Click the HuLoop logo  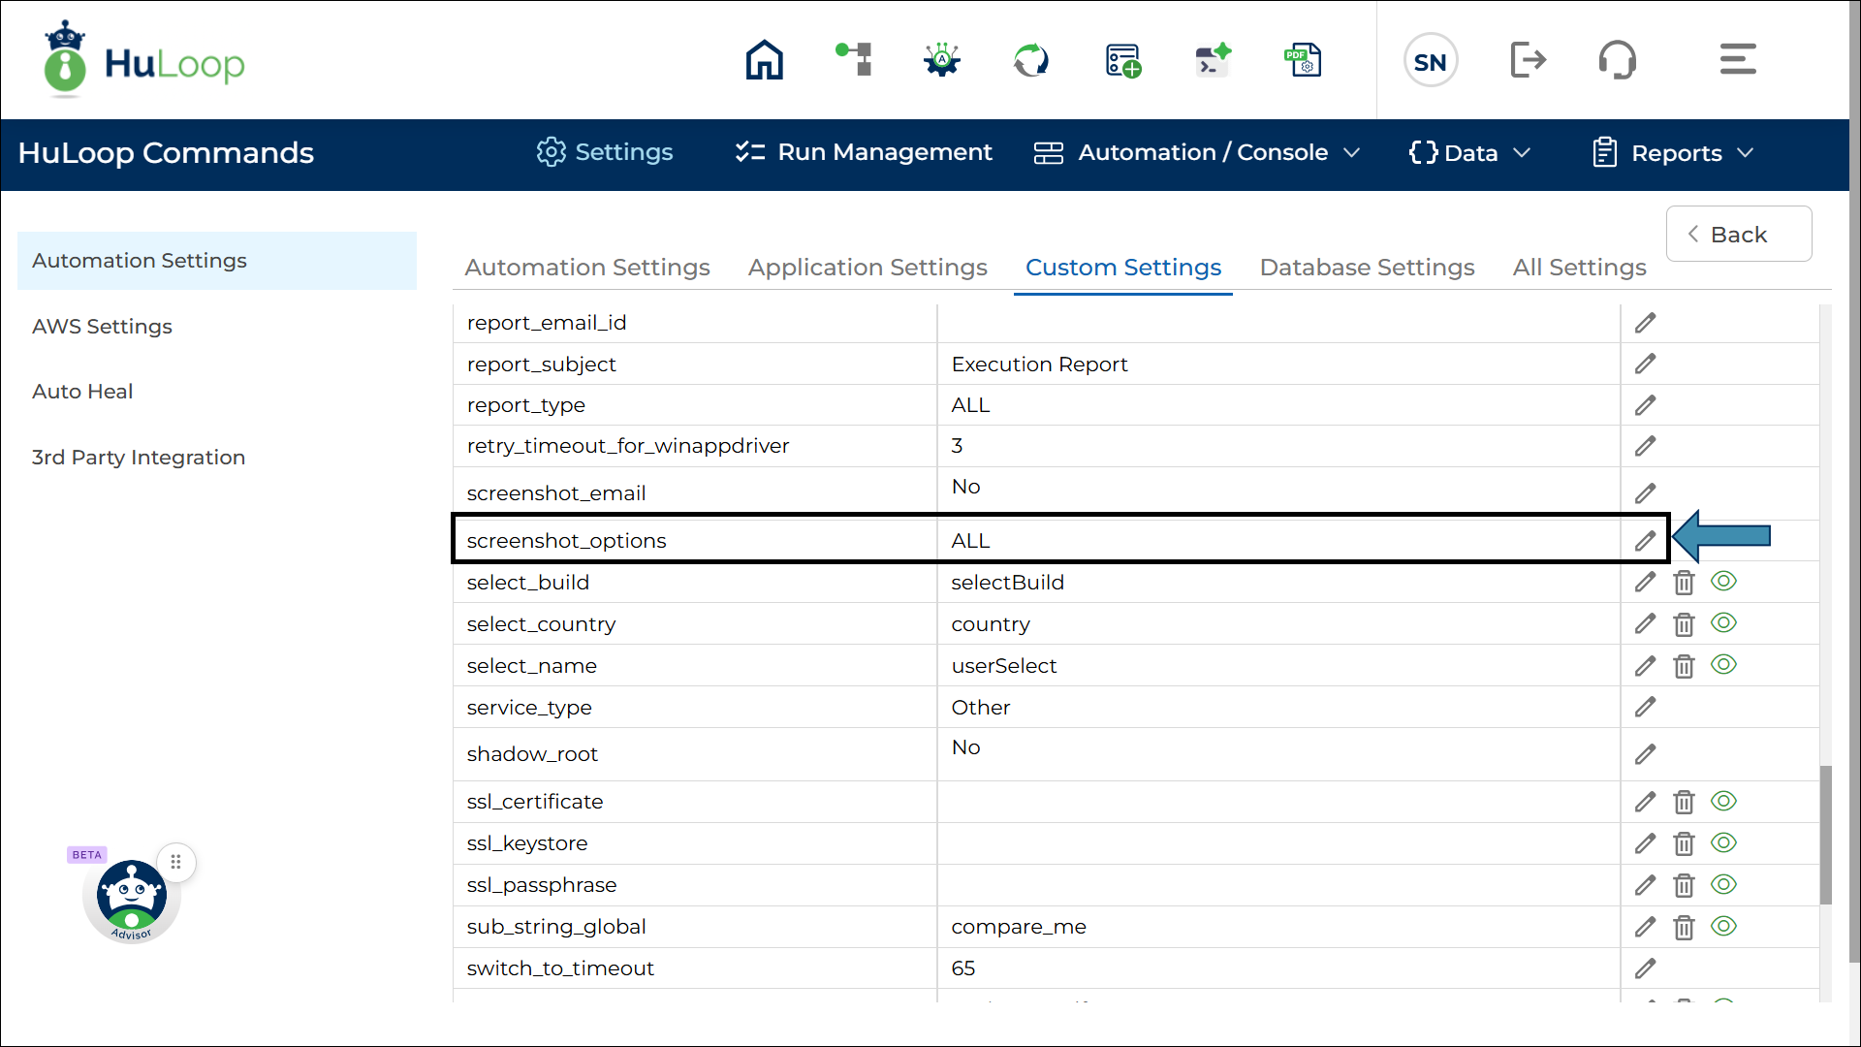(x=143, y=60)
